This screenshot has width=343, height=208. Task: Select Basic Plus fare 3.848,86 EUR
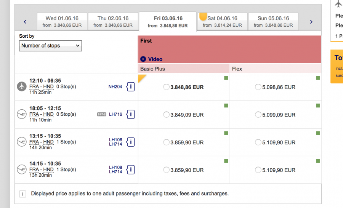click(167, 87)
